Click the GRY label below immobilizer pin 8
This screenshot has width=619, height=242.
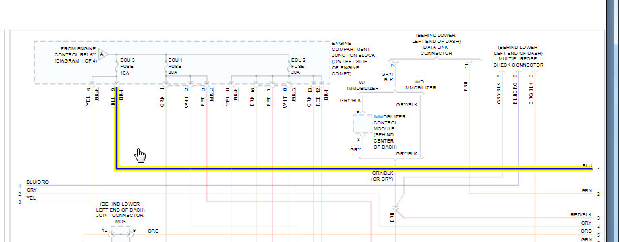tap(355, 149)
